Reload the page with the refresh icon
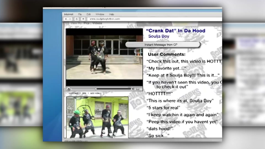This screenshot has height=149, width=265. tap(76, 19)
